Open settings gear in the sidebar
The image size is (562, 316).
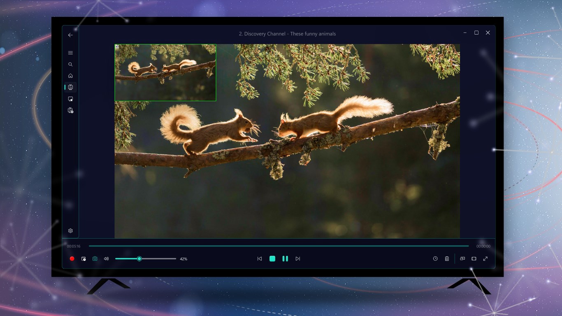click(x=70, y=231)
